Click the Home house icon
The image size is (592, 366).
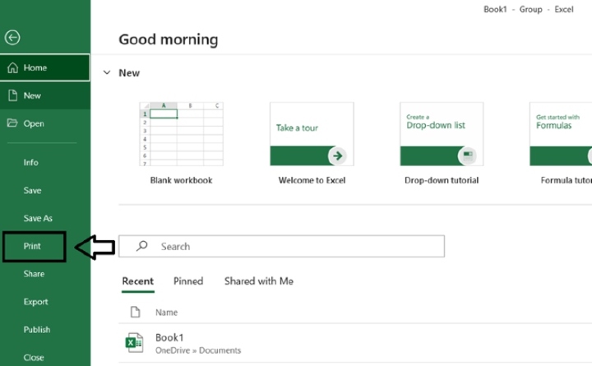[12, 68]
